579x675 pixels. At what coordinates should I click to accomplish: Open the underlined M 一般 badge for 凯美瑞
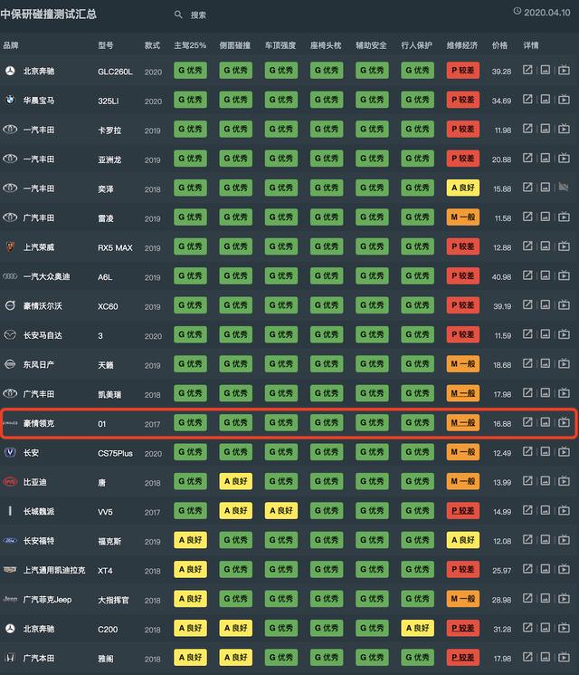[463, 393]
